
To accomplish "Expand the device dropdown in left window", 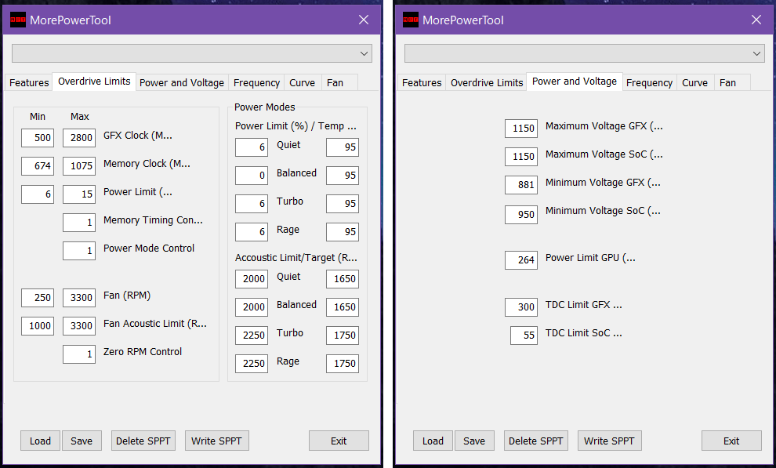I will click(364, 53).
